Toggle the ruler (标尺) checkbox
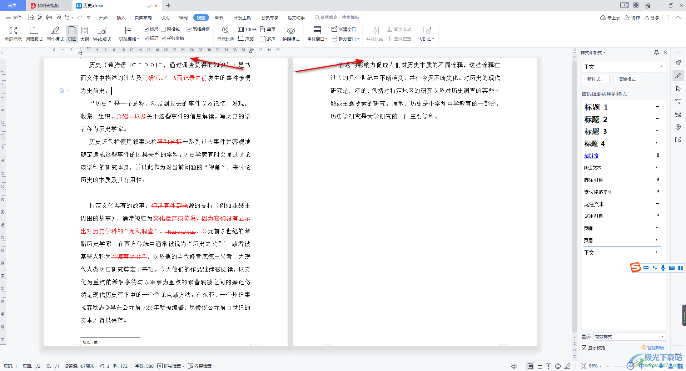Viewport: 686px width, 371px height. tap(146, 29)
